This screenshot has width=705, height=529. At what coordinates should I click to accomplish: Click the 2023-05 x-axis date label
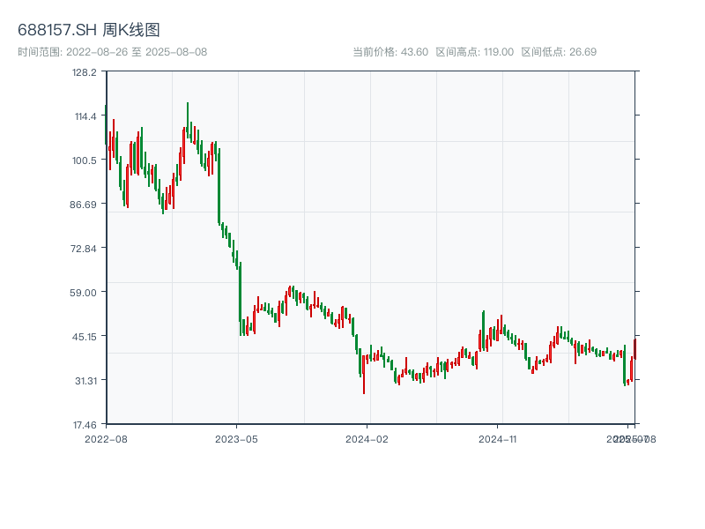coord(237,438)
